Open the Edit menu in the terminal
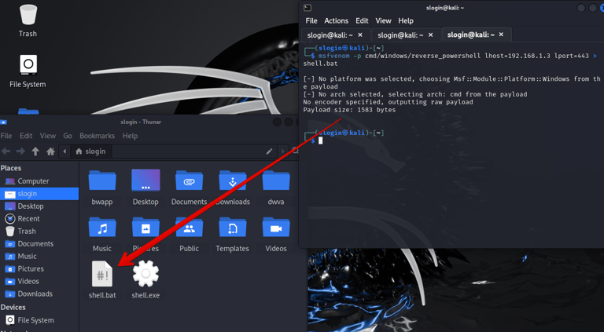This screenshot has width=604, height=332. tap(362, 20)
